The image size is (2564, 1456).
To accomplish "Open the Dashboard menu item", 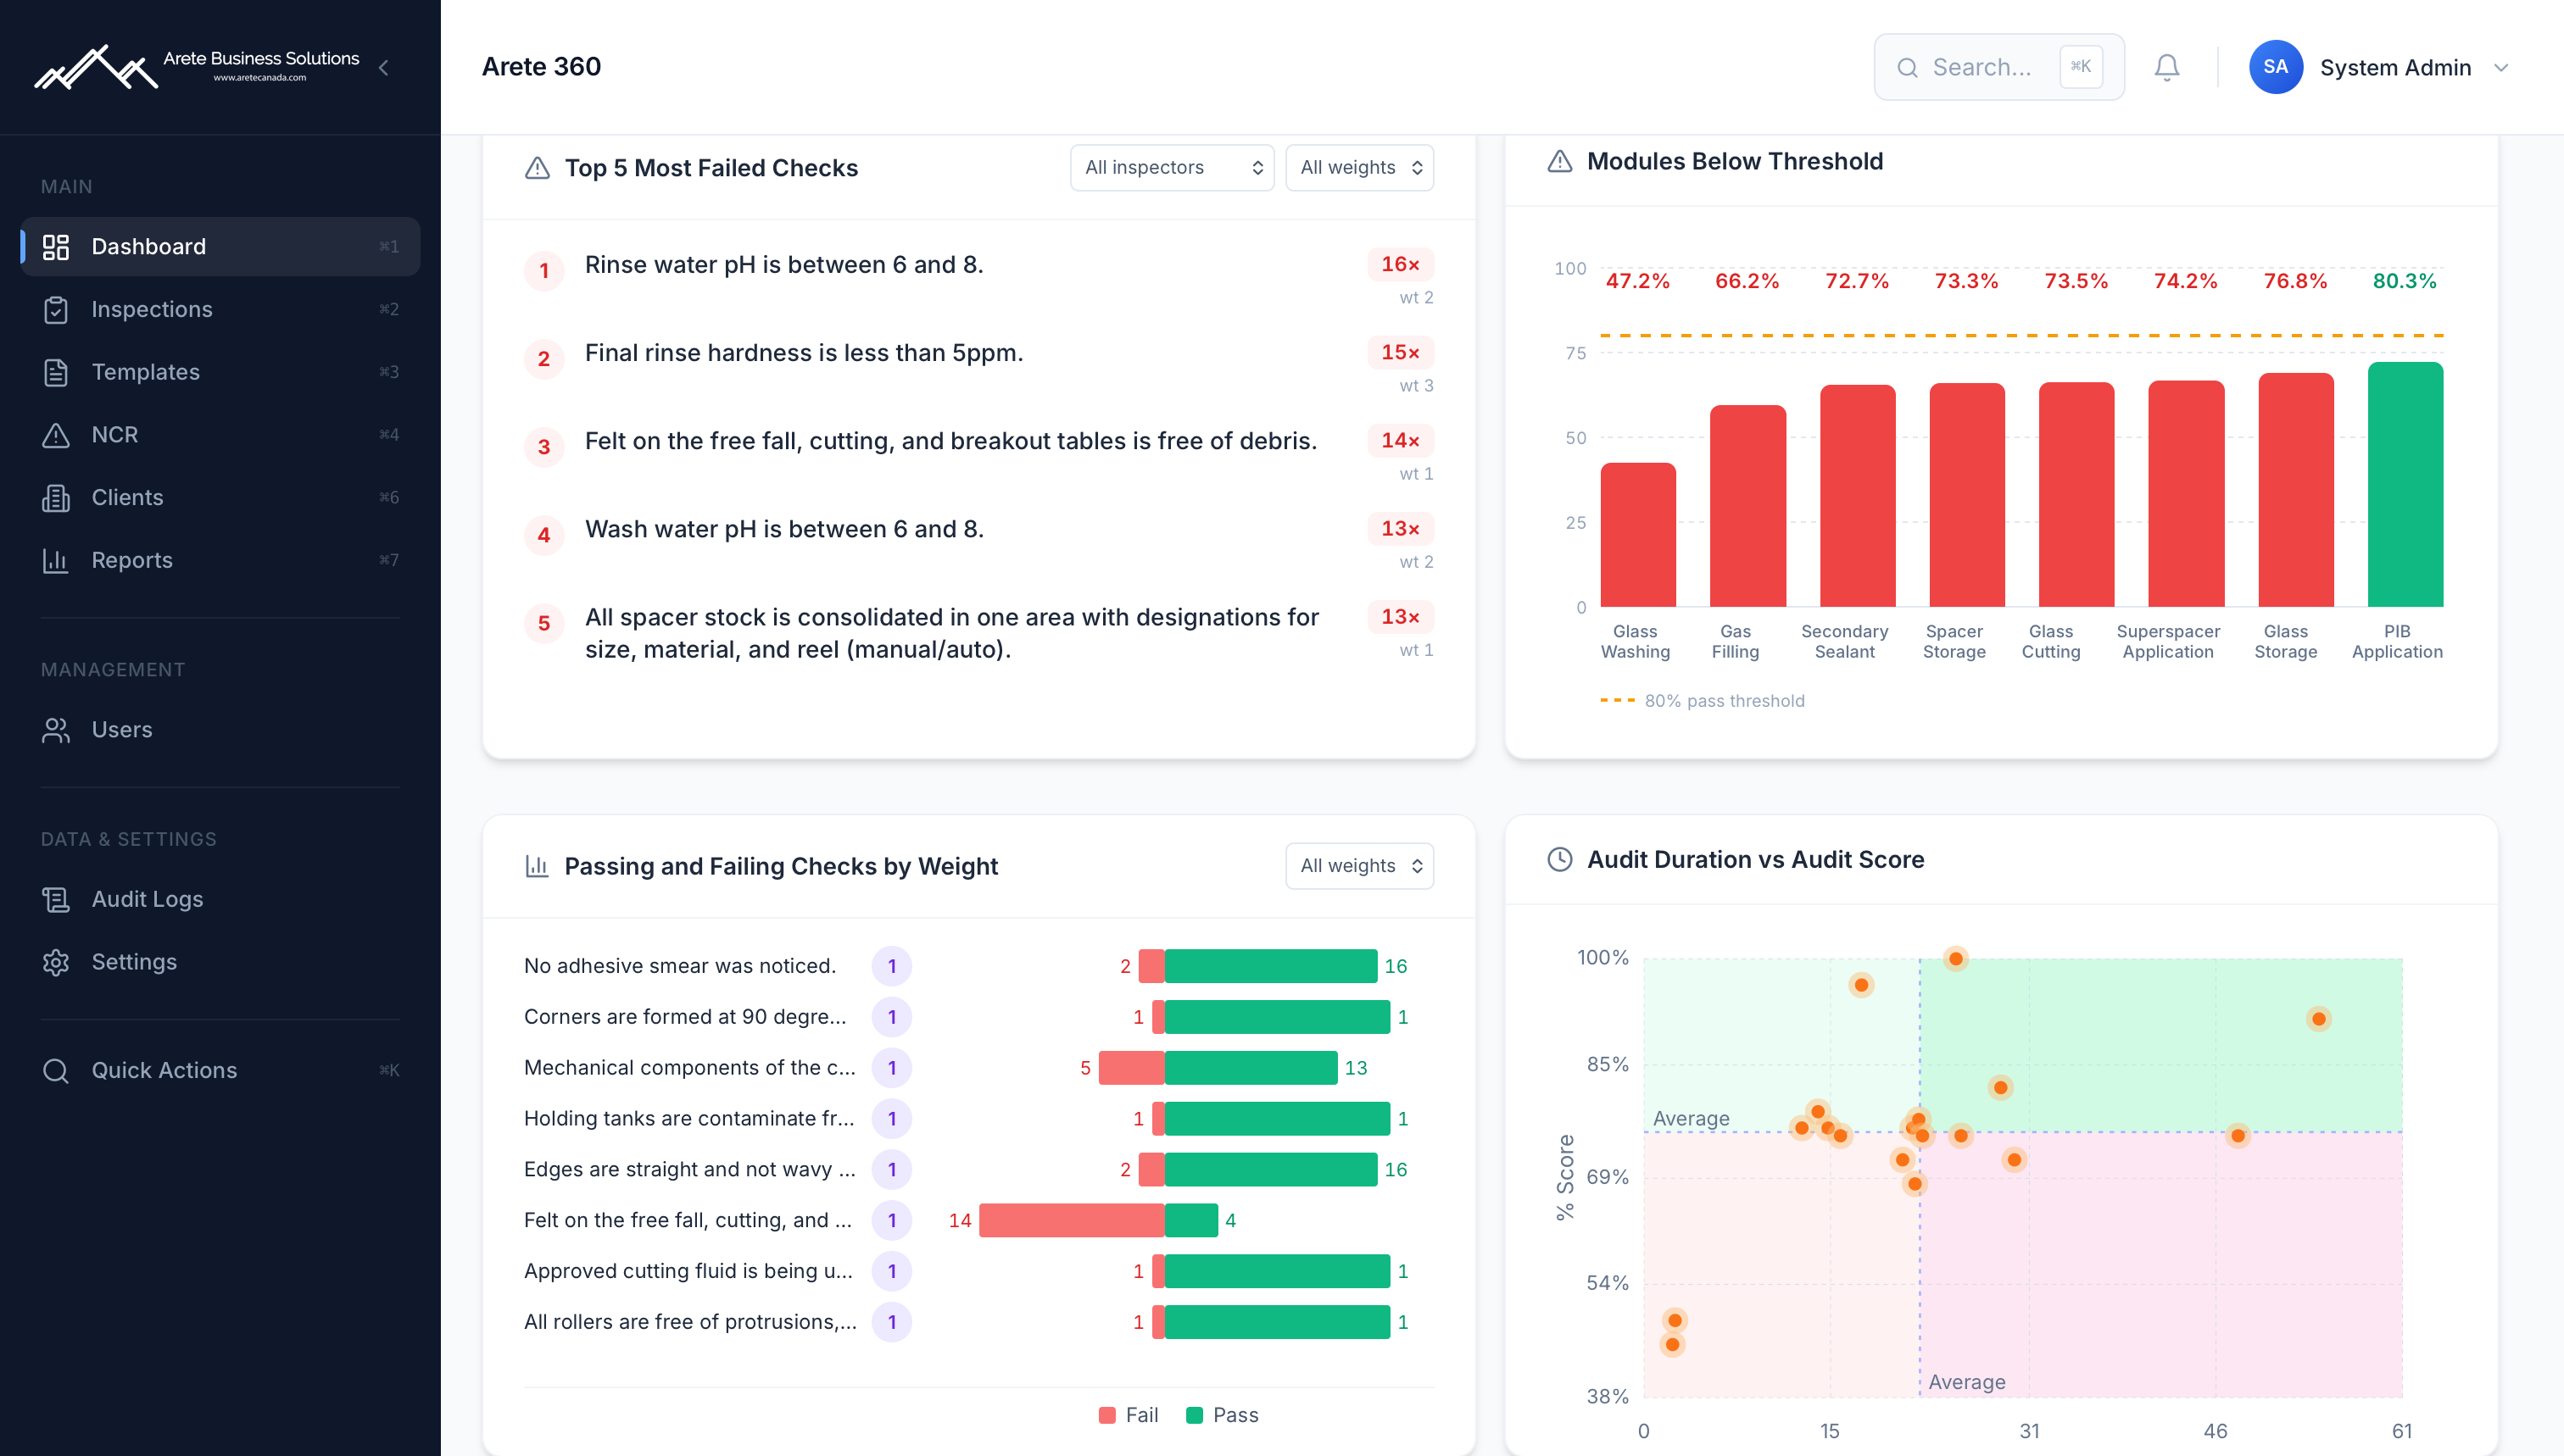I will (x=220, y=247).
